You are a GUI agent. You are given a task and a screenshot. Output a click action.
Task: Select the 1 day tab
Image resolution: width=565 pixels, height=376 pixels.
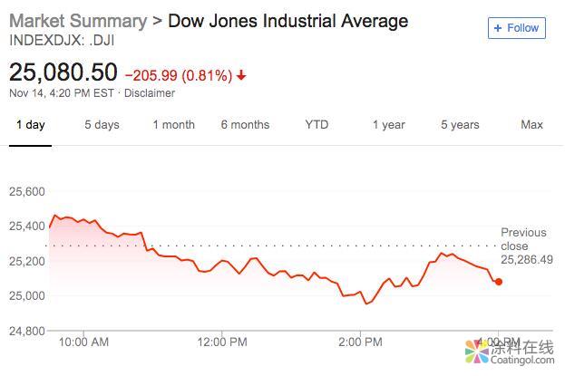pos(30,125)
